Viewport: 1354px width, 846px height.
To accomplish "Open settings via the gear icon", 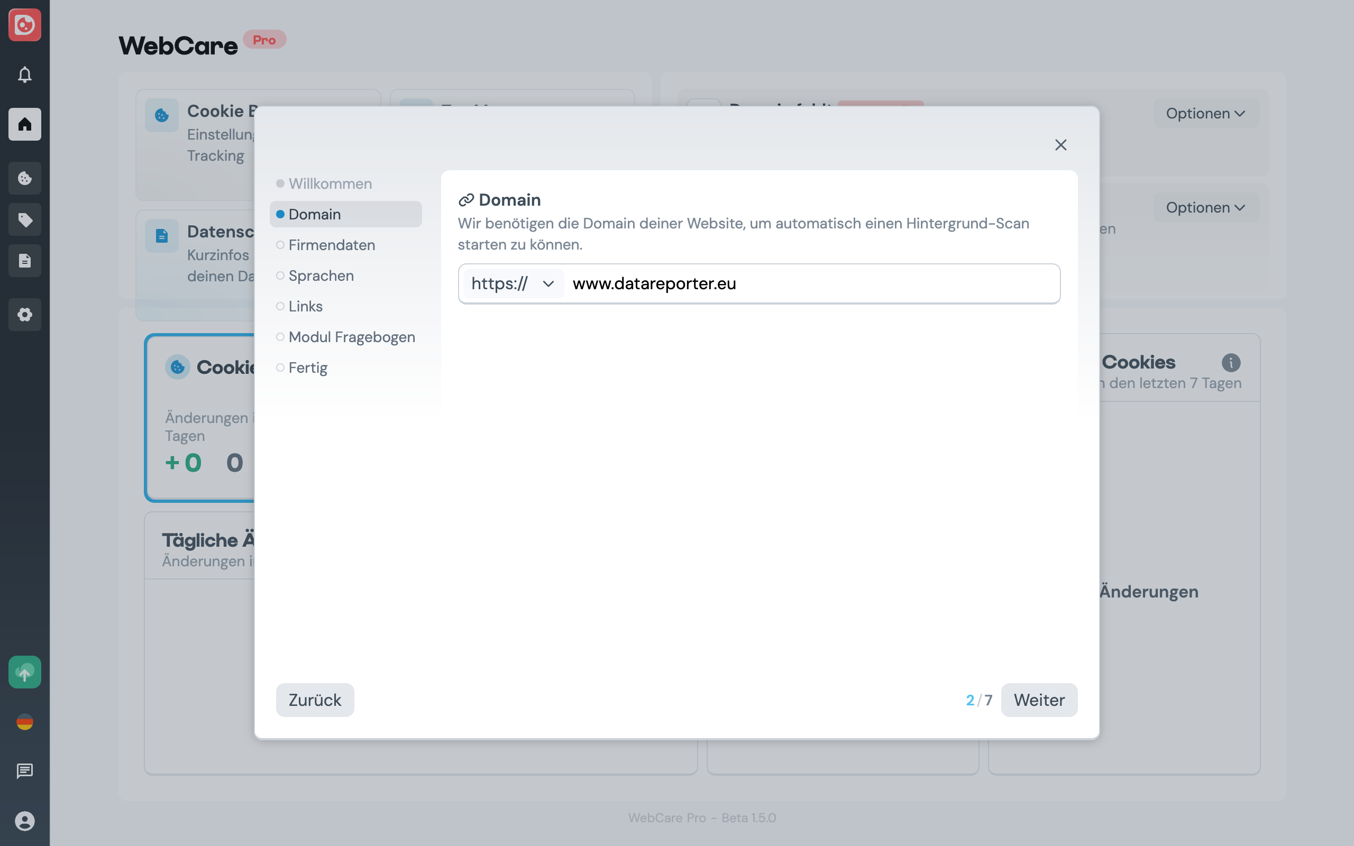I will [25, 315].
